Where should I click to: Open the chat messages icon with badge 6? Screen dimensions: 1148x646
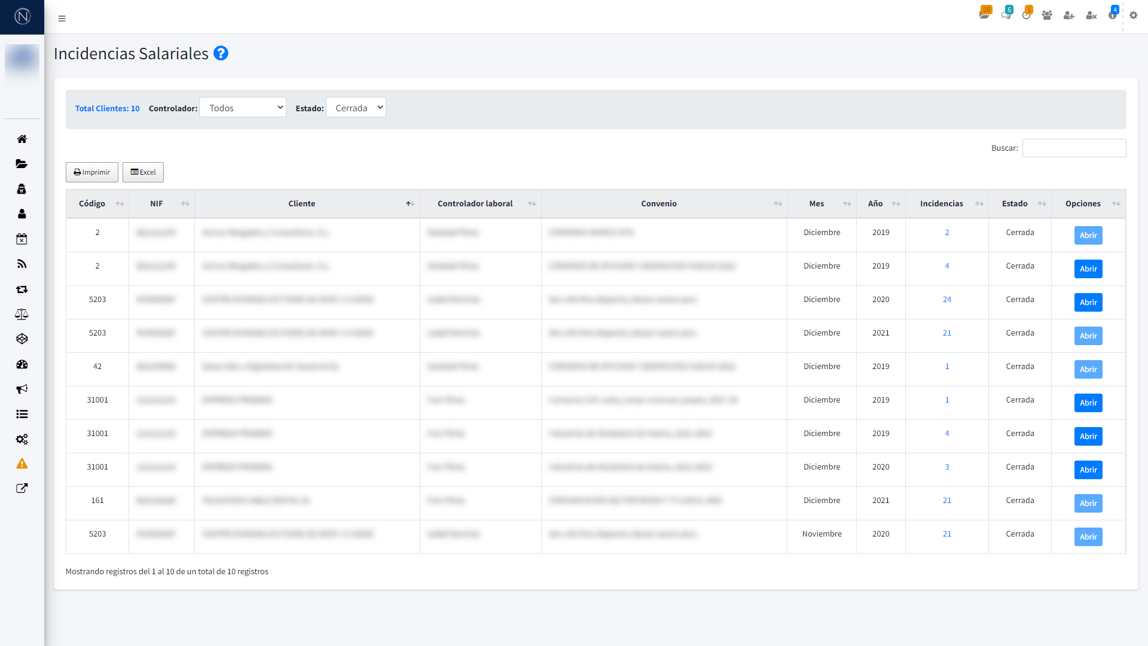point(1006,15)
